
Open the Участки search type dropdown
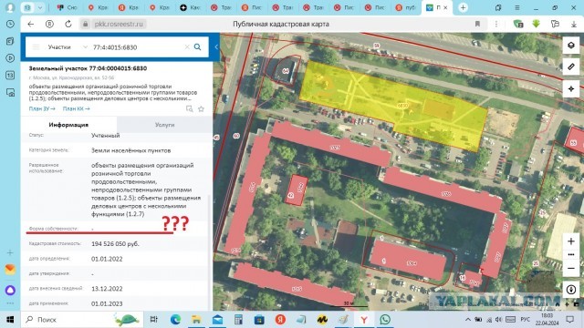click(x=68, y=46)
